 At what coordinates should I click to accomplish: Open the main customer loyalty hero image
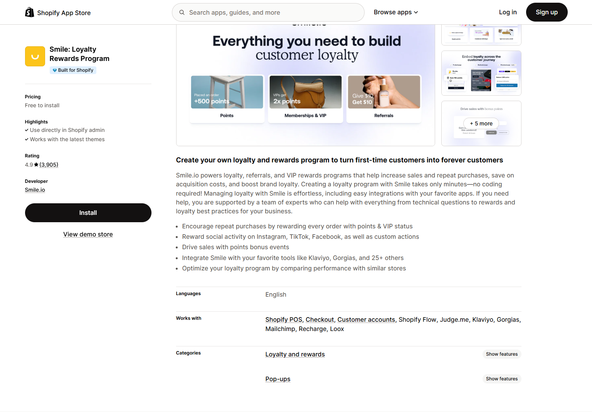point(305,86)
